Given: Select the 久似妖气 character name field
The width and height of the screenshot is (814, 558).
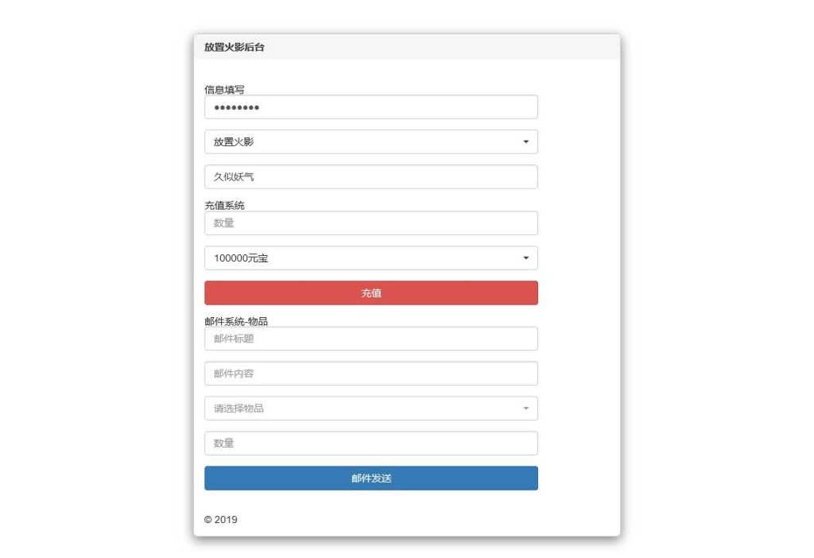Looking at the screenshot, I should coord(370,176).
